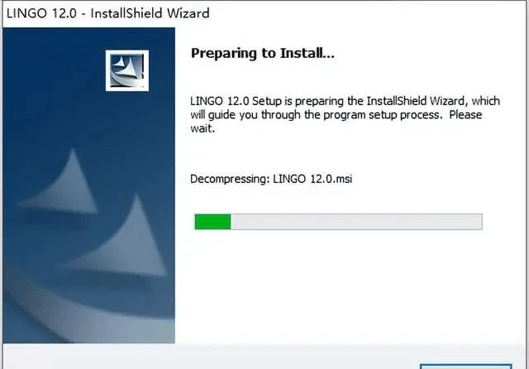The width and height of the screenshot is (529, 369).
Task: Click the Preparing to Install heading
Action: tap(263, 53)
